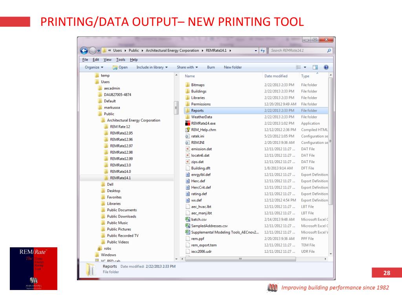Select REMRate12.98 in the tree

pos(119,152)
